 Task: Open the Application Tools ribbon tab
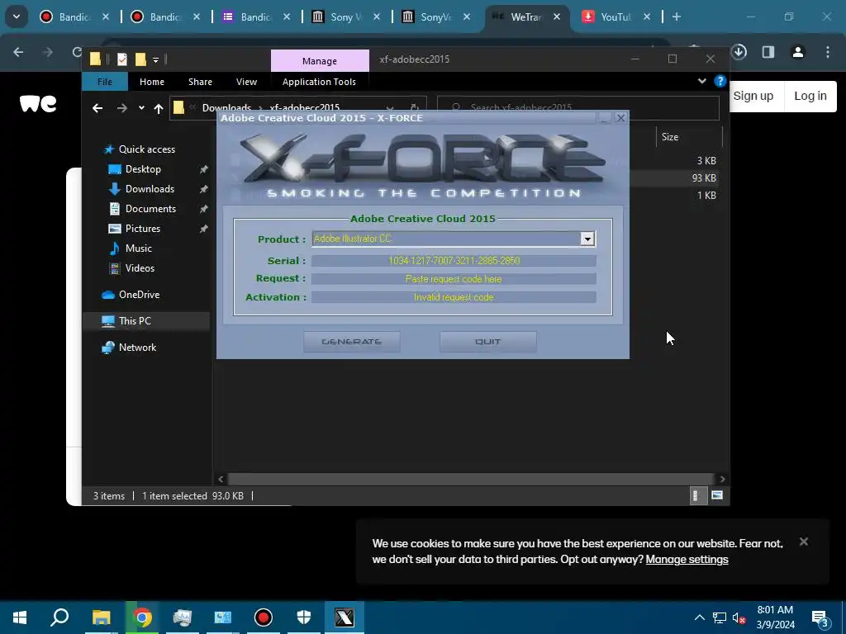[x=319, y=82]
